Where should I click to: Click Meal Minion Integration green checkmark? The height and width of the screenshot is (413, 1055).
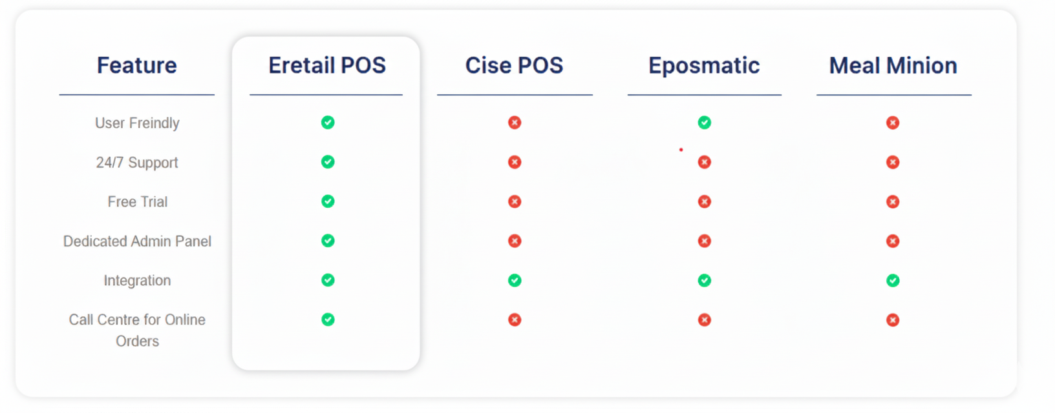(x=893, y=281)
